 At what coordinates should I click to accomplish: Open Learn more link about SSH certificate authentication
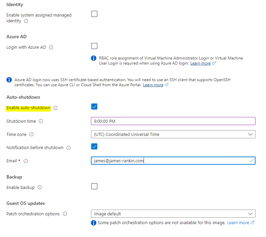(153, 85)
